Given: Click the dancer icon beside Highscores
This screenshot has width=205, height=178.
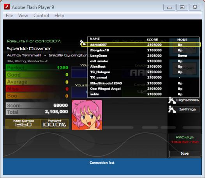Looking at the screenshot, I should tap(172, 100).
